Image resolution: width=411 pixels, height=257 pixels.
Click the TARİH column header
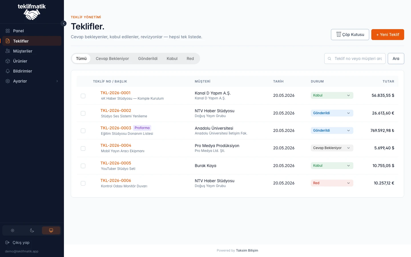coord(278,81)
